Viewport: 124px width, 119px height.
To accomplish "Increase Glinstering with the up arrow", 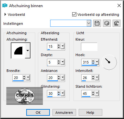I will [59, 92].
